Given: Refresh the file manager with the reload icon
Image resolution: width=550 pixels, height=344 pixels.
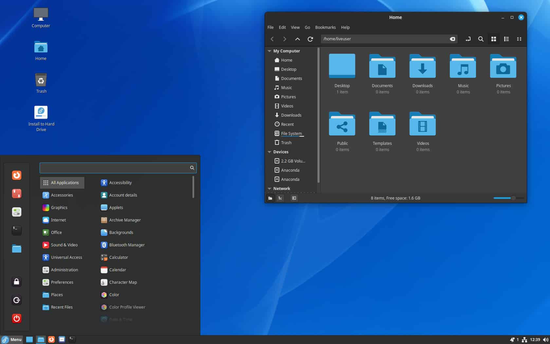Looking at the screenshot, I should tap(310, 39).
